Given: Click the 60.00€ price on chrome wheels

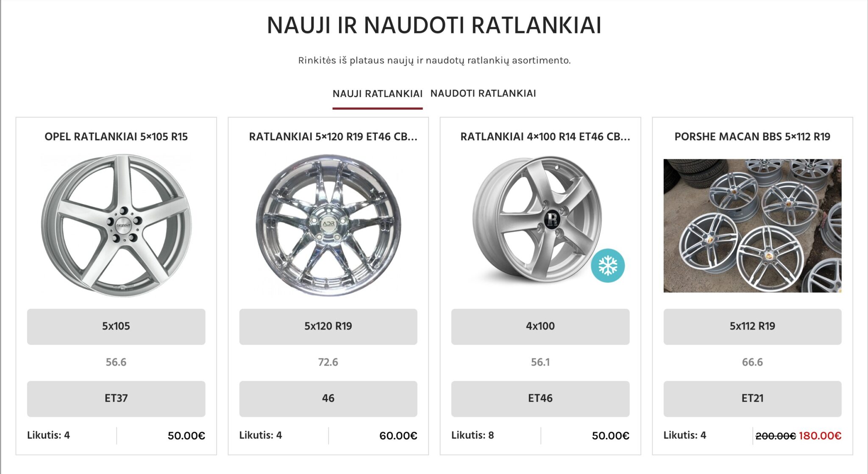Looking at the screenshot, I should pos(398,435).
